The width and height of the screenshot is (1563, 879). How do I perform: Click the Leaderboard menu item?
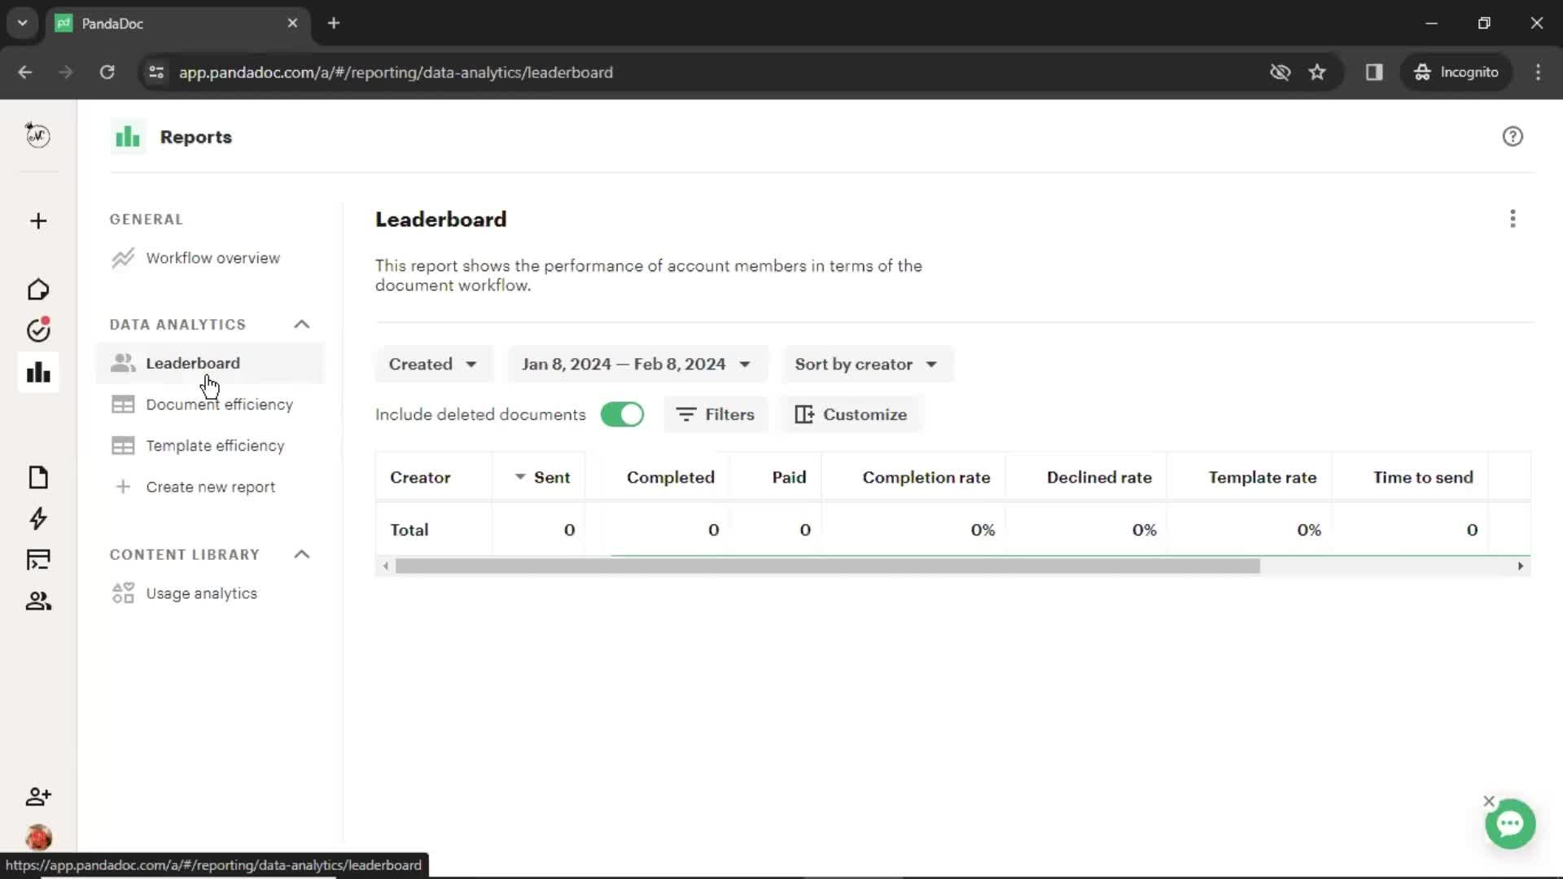(x=193, y=363)
